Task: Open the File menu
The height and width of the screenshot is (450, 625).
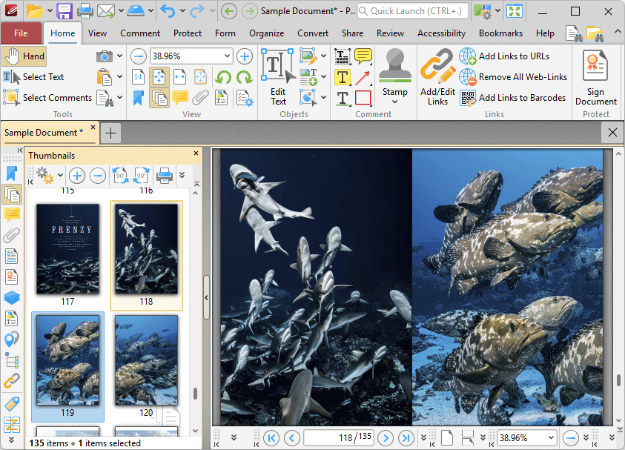Action: tap(21, 33)
